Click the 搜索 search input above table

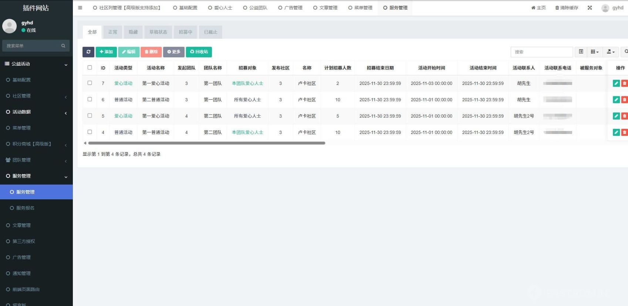(x=541, y=52)
